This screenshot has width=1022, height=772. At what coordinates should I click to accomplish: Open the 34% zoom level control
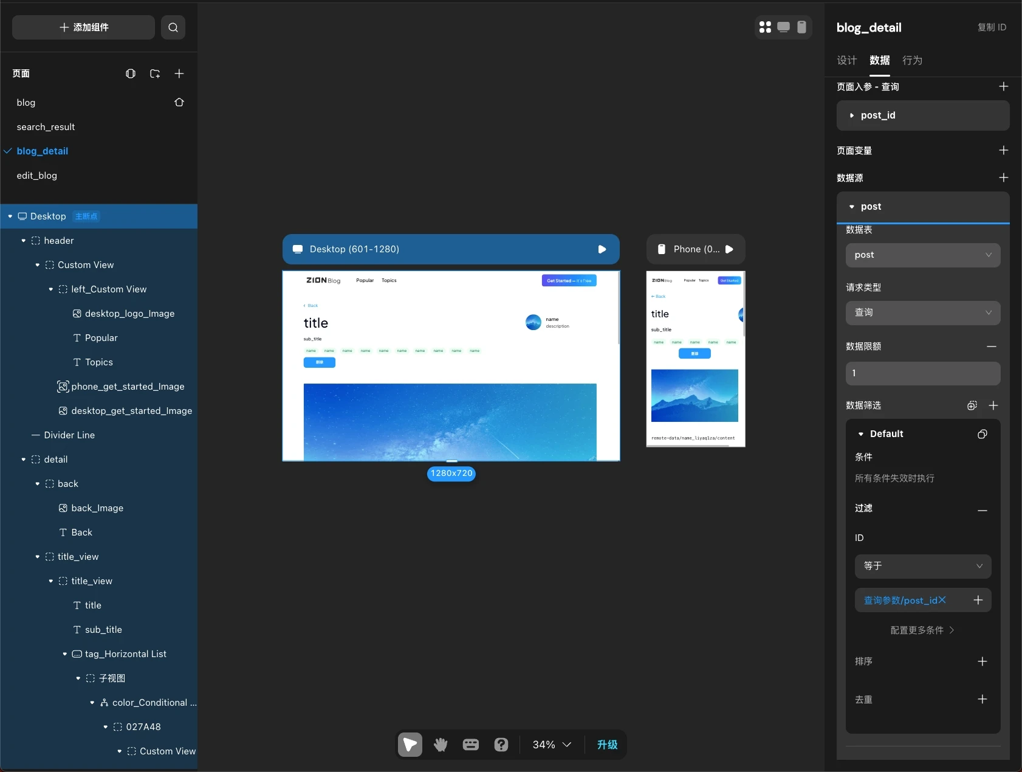coord(551,745)
